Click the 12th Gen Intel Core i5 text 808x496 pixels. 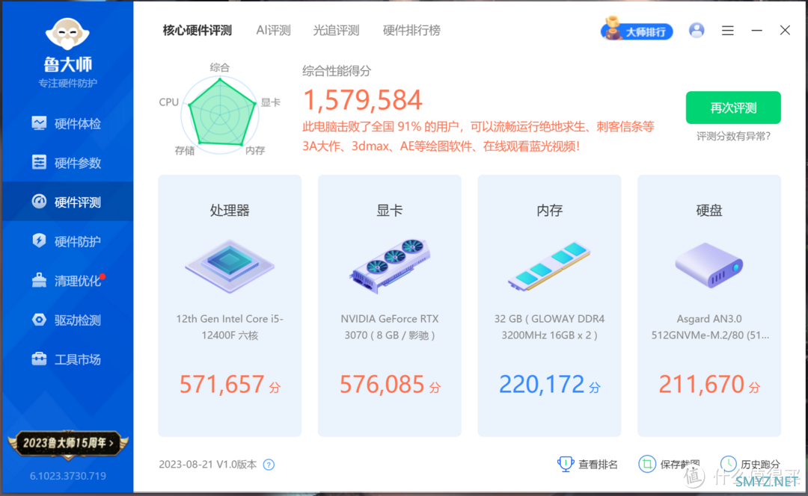coord(230,326)
